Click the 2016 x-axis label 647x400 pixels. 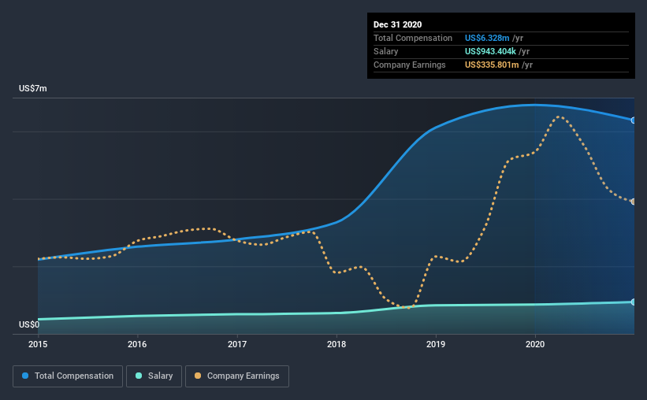(137, 344)
